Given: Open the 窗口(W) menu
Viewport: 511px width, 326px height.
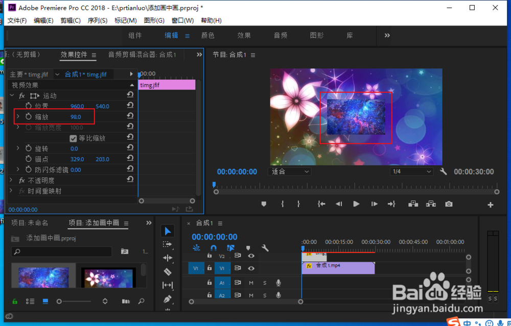Looking at the screenshot, I should pyautogui.click(x=182, y=20).
